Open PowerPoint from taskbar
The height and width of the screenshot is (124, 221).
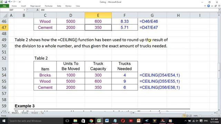pos(139,121)
